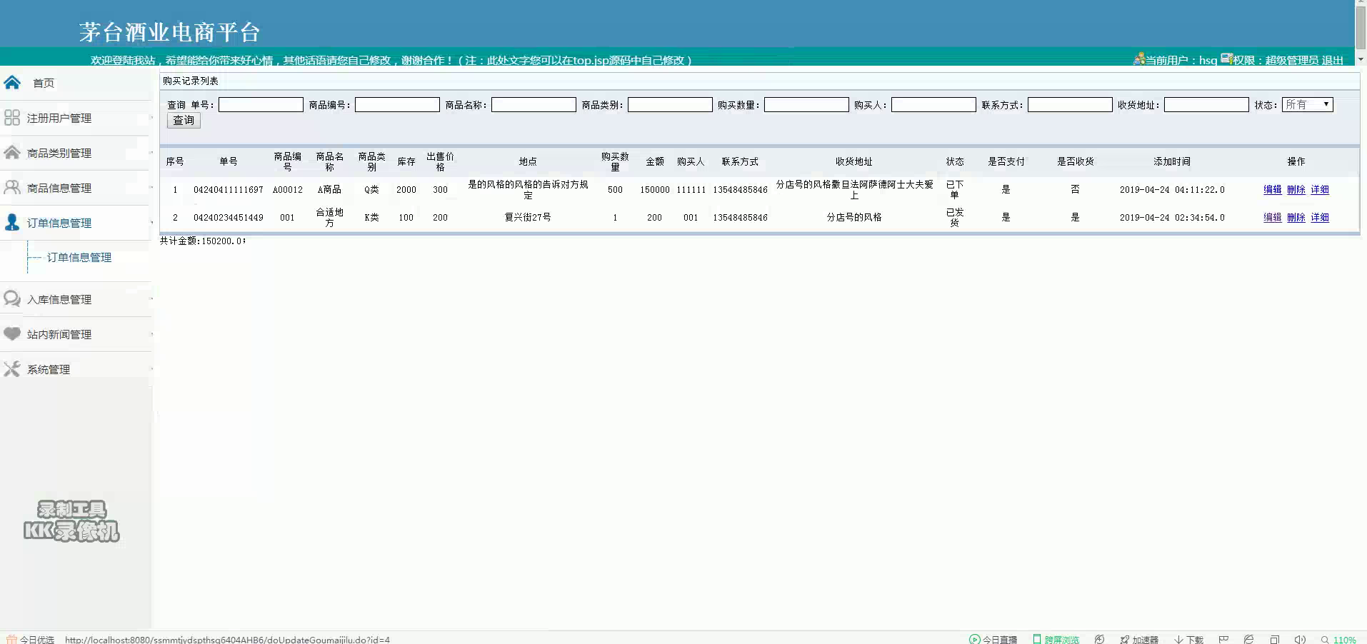The image size is (1367, 644).
Task: Click the flag icon in status bar
Action: point(1223,639)
